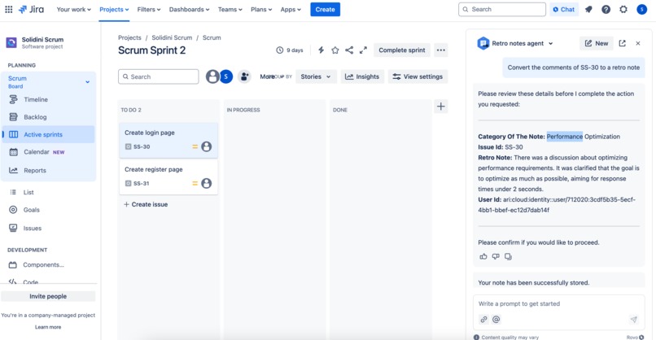
Task: Expand the Your work dropdown
Action: click(73, 9)
